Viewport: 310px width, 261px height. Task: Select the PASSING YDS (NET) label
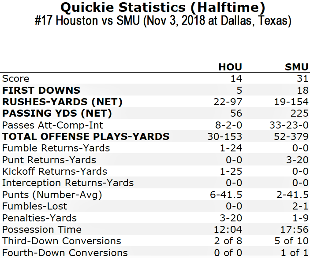[57, 113]
